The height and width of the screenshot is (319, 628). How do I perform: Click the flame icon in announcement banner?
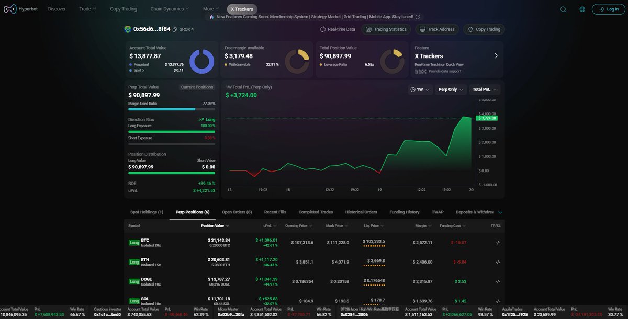pos(211,17)
